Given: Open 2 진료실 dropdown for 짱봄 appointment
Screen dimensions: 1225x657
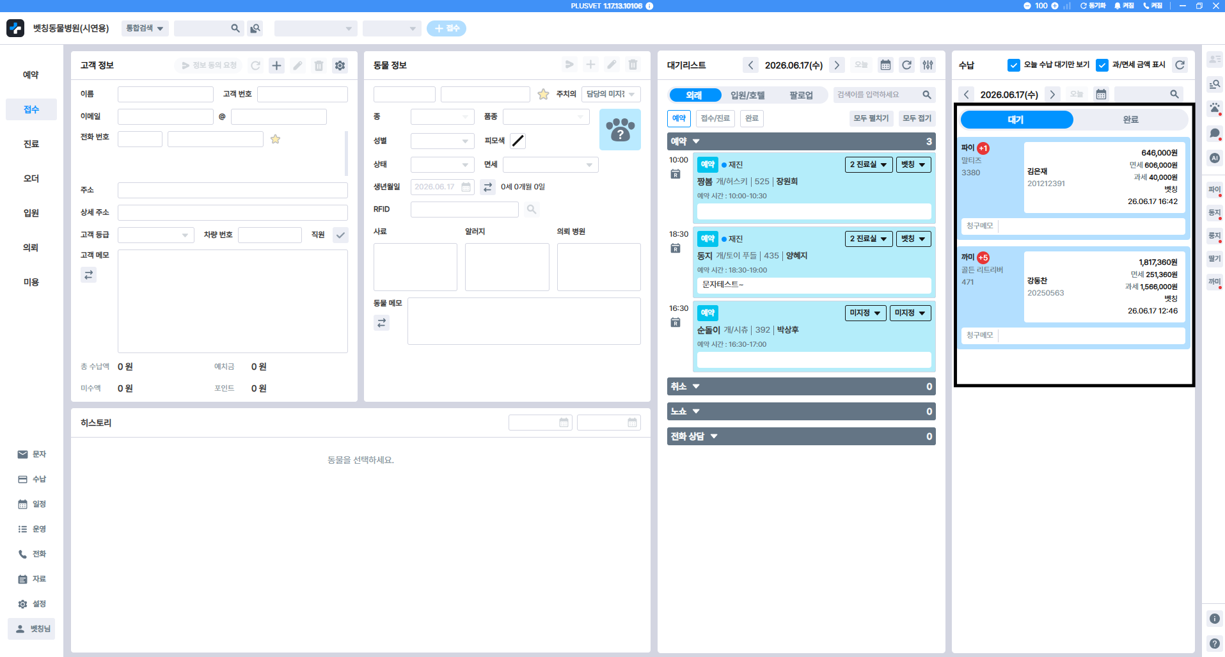Looking at the screenshot, I should (x=869, y=164).
